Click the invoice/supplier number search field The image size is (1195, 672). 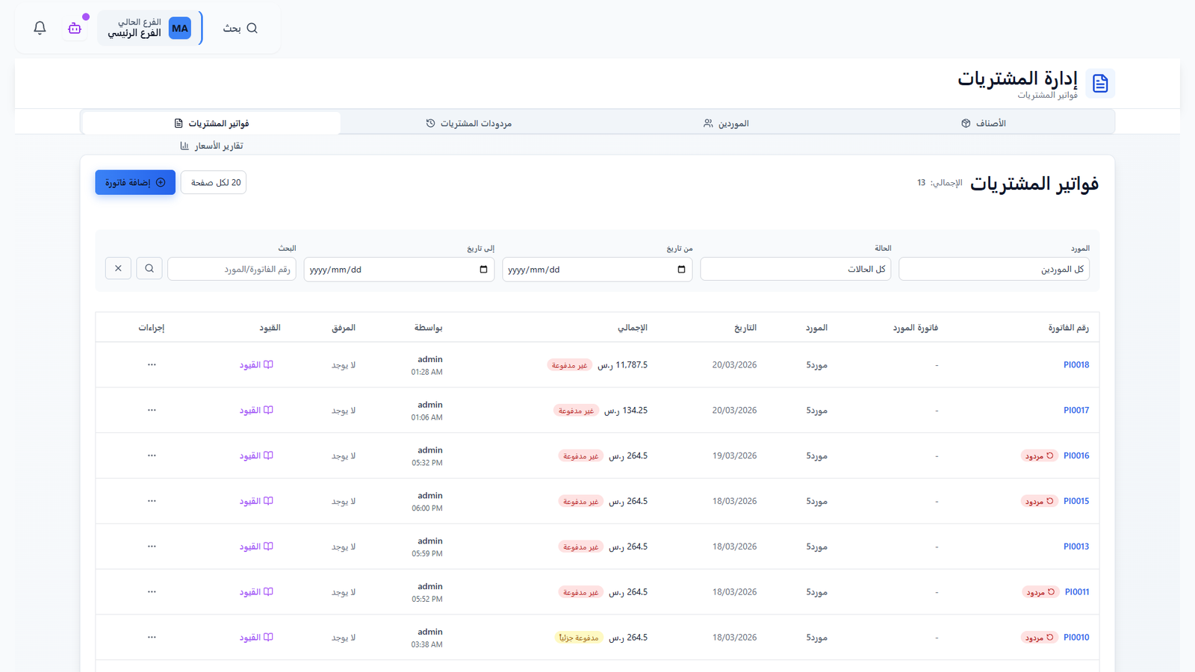[x=232, y=270]
